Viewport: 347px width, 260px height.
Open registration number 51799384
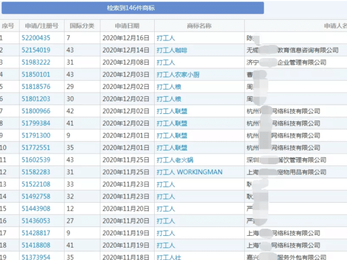coord(36,123)
